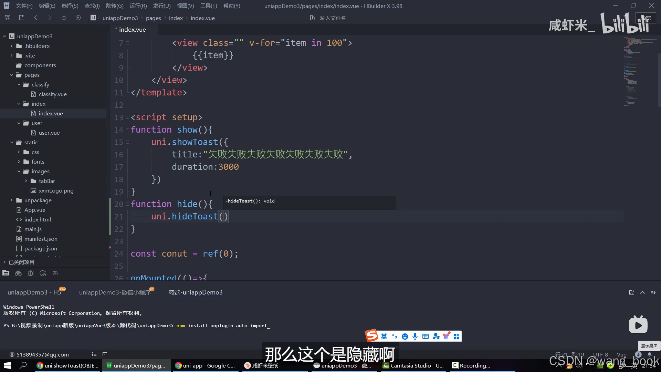
Task: Fold the hide function at line 20
Action: click(x=128, y=204)
